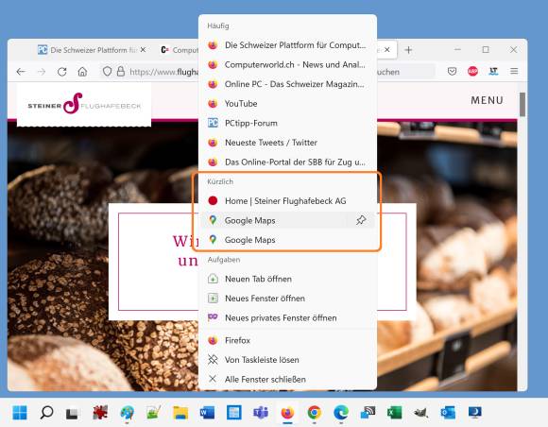The height and width of the screenshot is (427, 548).
Task: Open Home | Steiner Flughafebeck AG entry
Action: [x=287, y=201]
